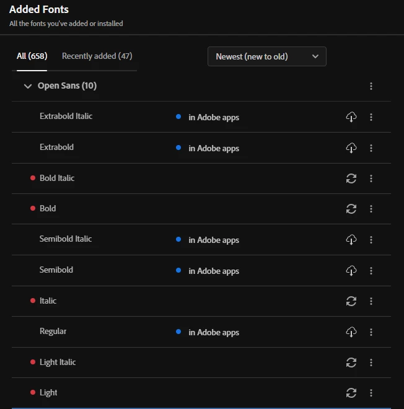Click cloud install icon for Extrabold Italic
Viewport: 404px width, 409px height.
[351, 117]
